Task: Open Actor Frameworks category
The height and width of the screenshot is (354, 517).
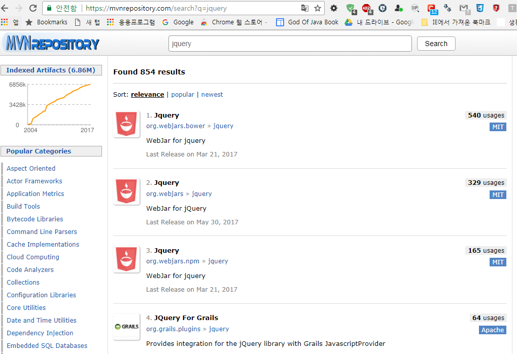Action: (35, 181)
